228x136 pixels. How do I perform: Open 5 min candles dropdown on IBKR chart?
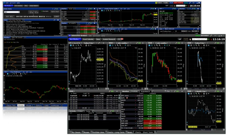[161, 43]
